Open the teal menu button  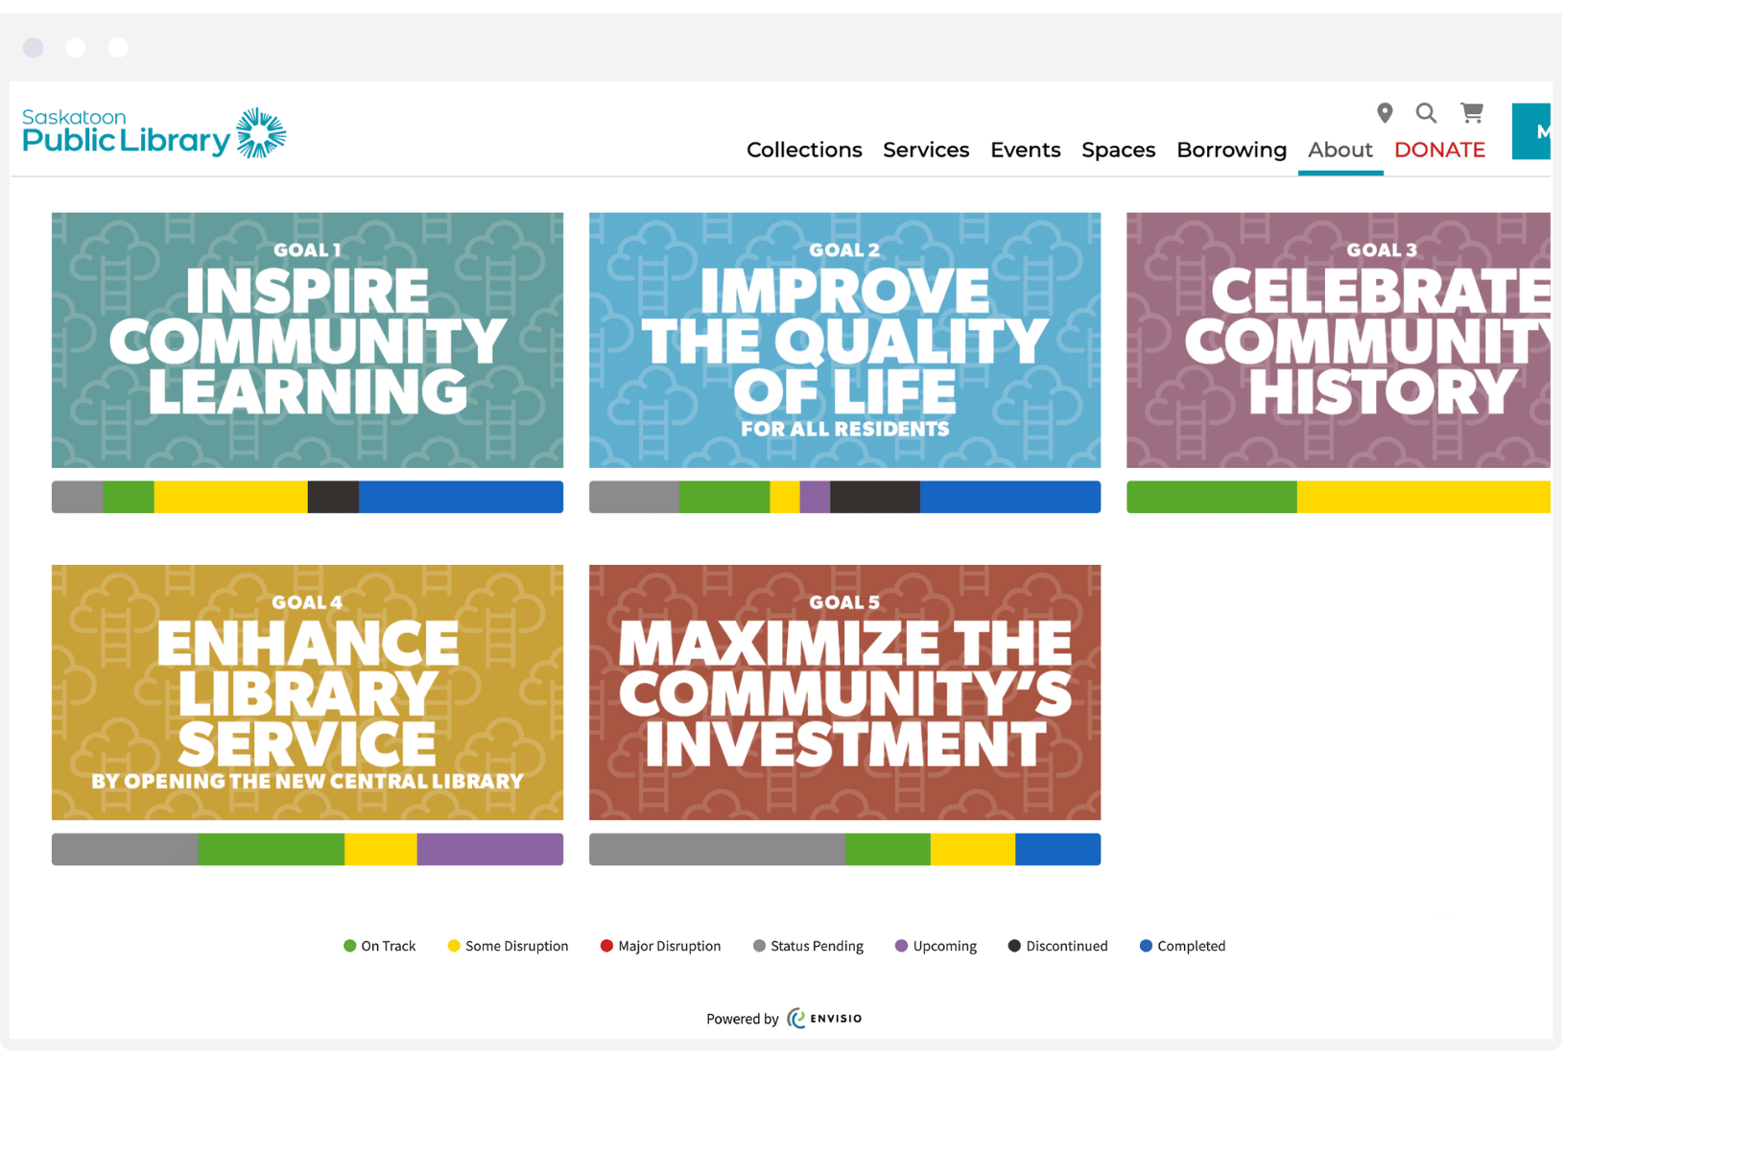(x=1535, y=131)
